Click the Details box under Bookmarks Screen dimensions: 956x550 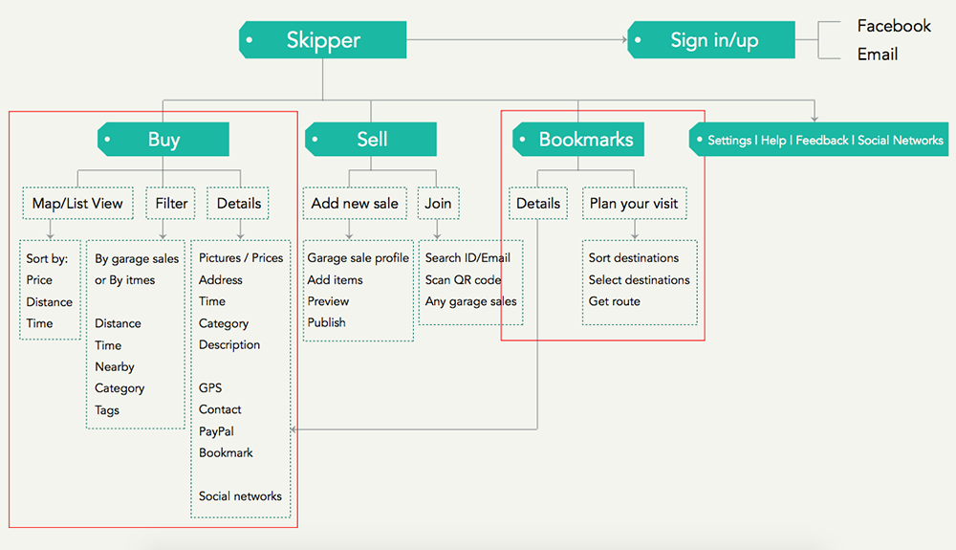point(537,203)
